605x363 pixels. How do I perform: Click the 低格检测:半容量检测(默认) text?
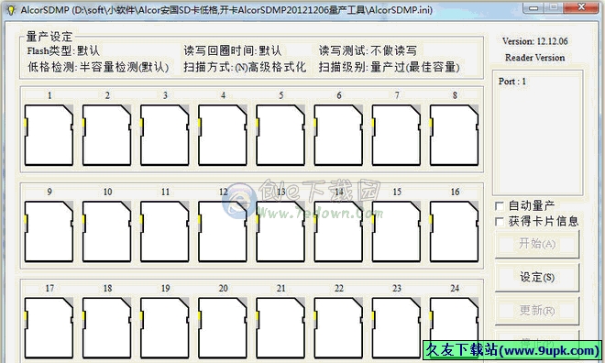[98, 67]
